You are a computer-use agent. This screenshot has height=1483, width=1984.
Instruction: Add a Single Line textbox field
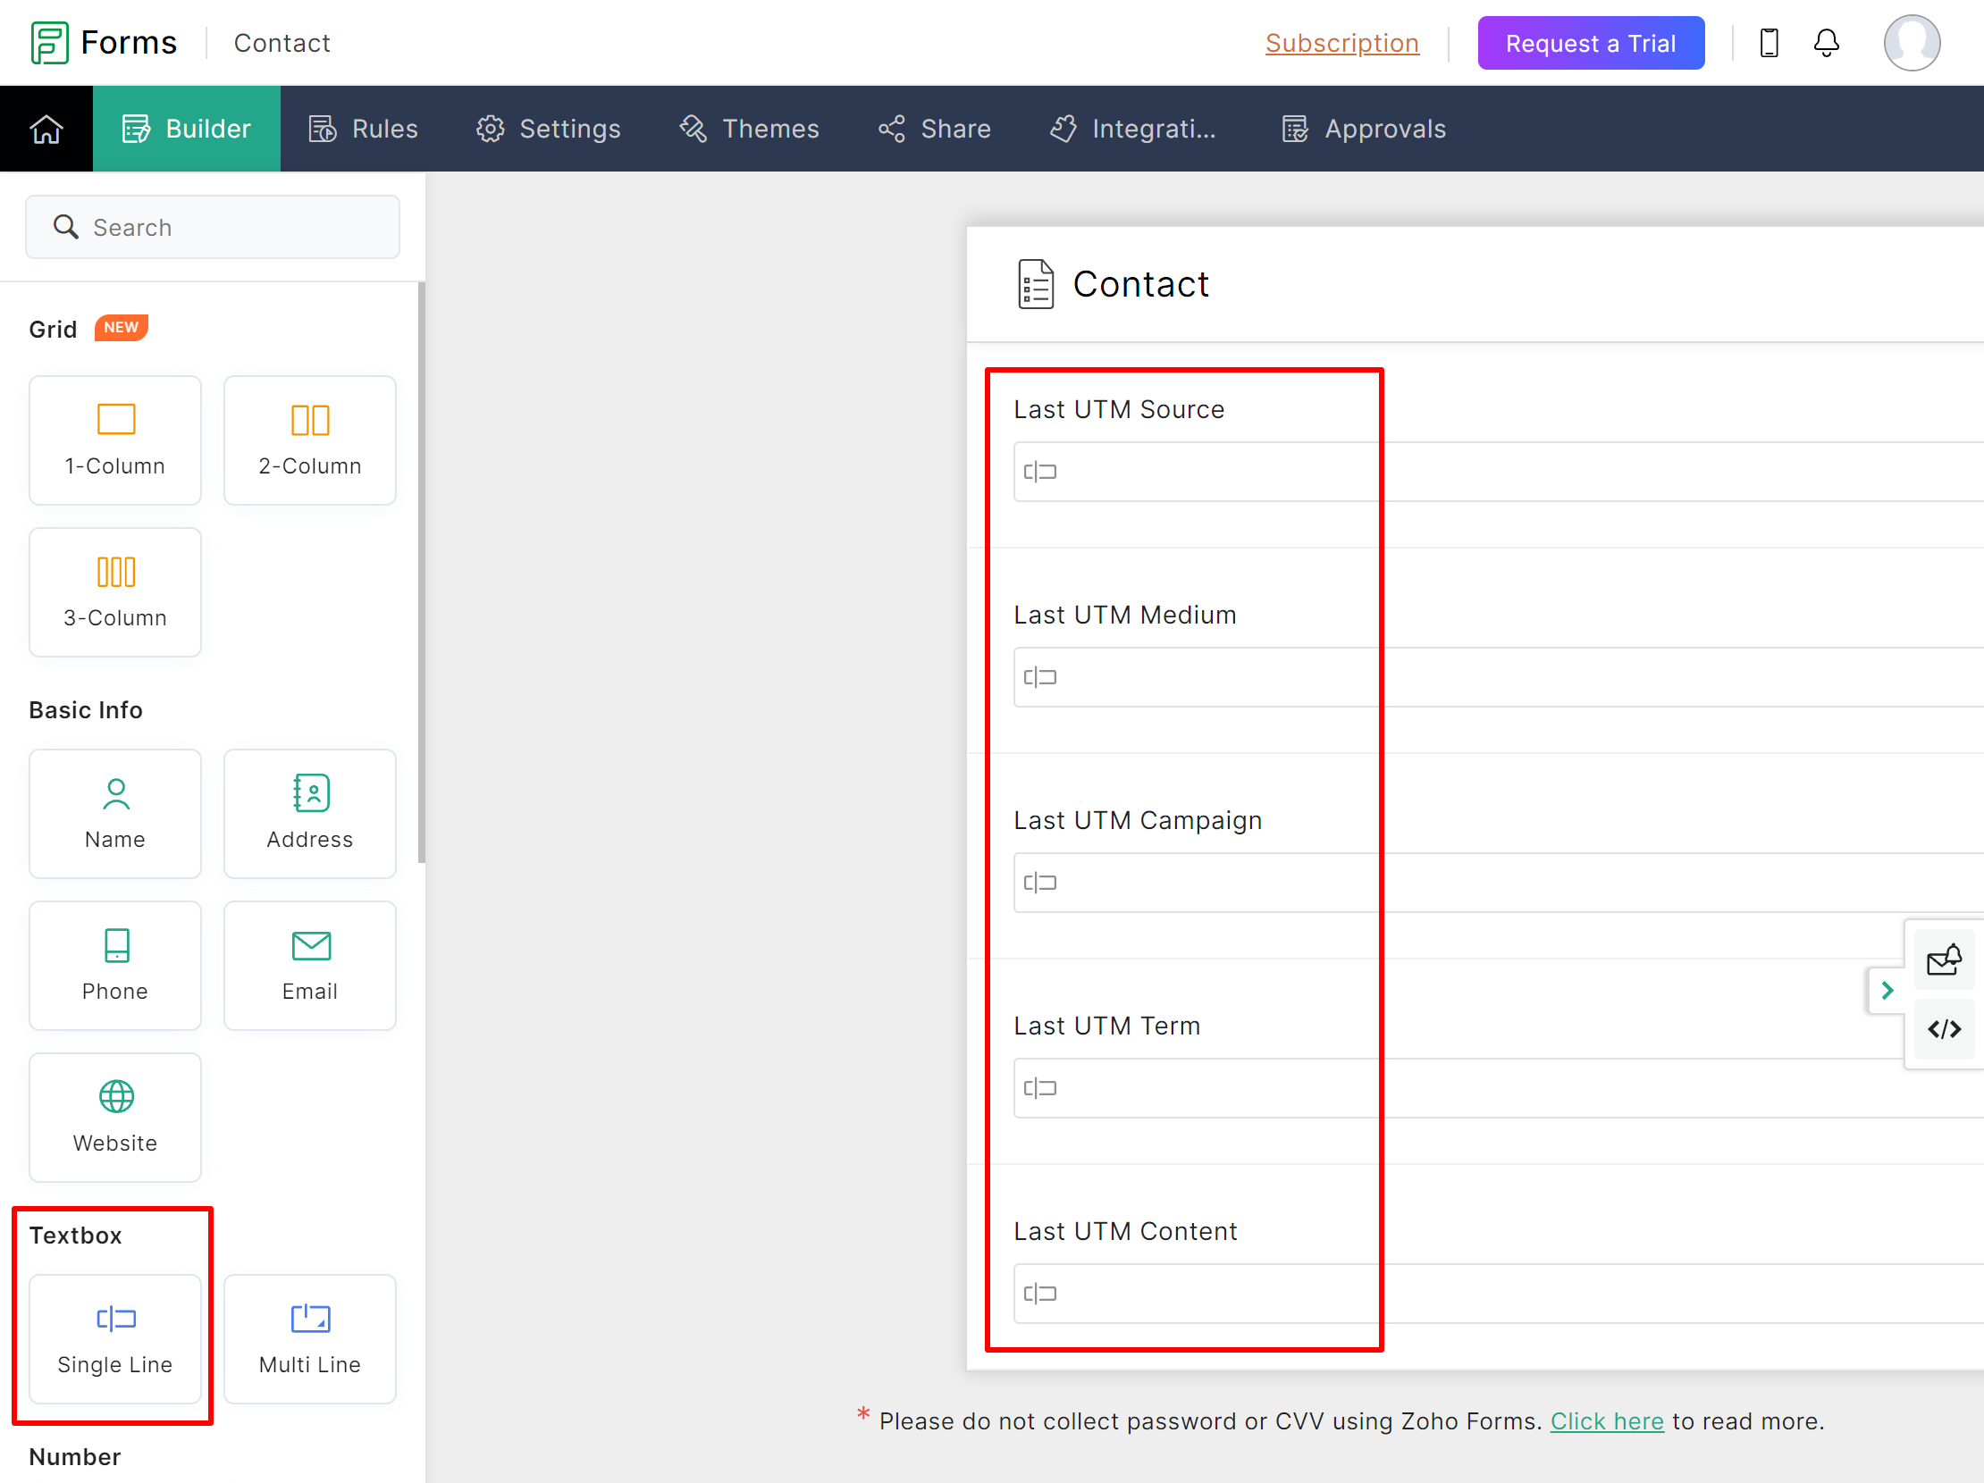tap(114, 1338)
